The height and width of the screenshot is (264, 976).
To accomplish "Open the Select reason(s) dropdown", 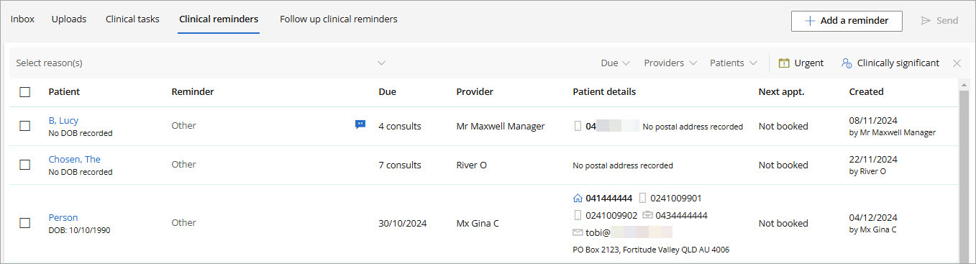I will coord(201,63).
